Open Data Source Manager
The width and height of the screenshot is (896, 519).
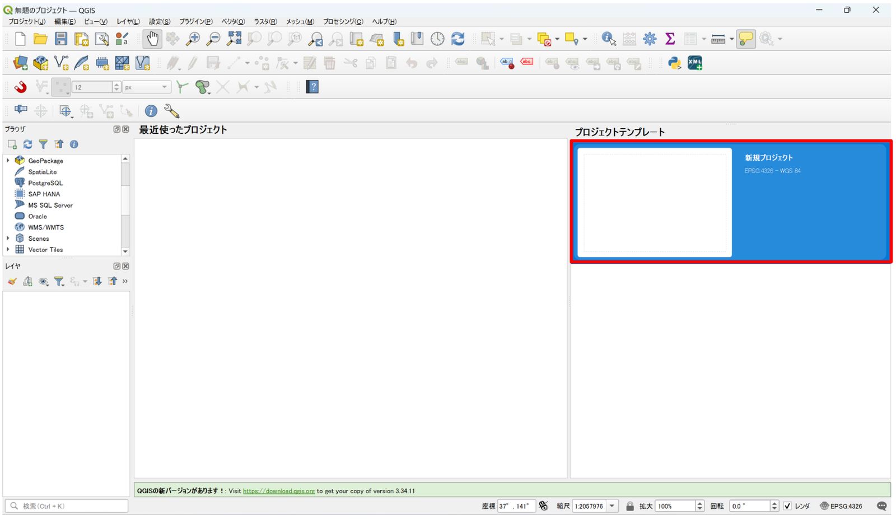point(20,63)
